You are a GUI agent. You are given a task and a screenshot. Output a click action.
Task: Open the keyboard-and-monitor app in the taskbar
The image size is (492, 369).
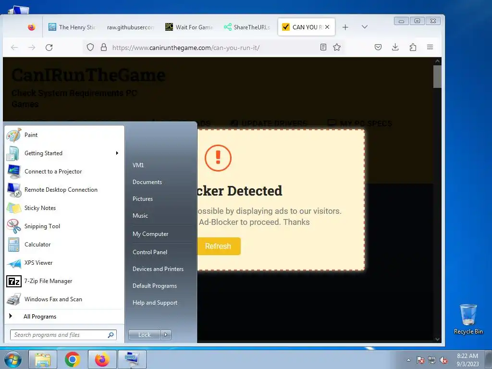pos(132,359)
